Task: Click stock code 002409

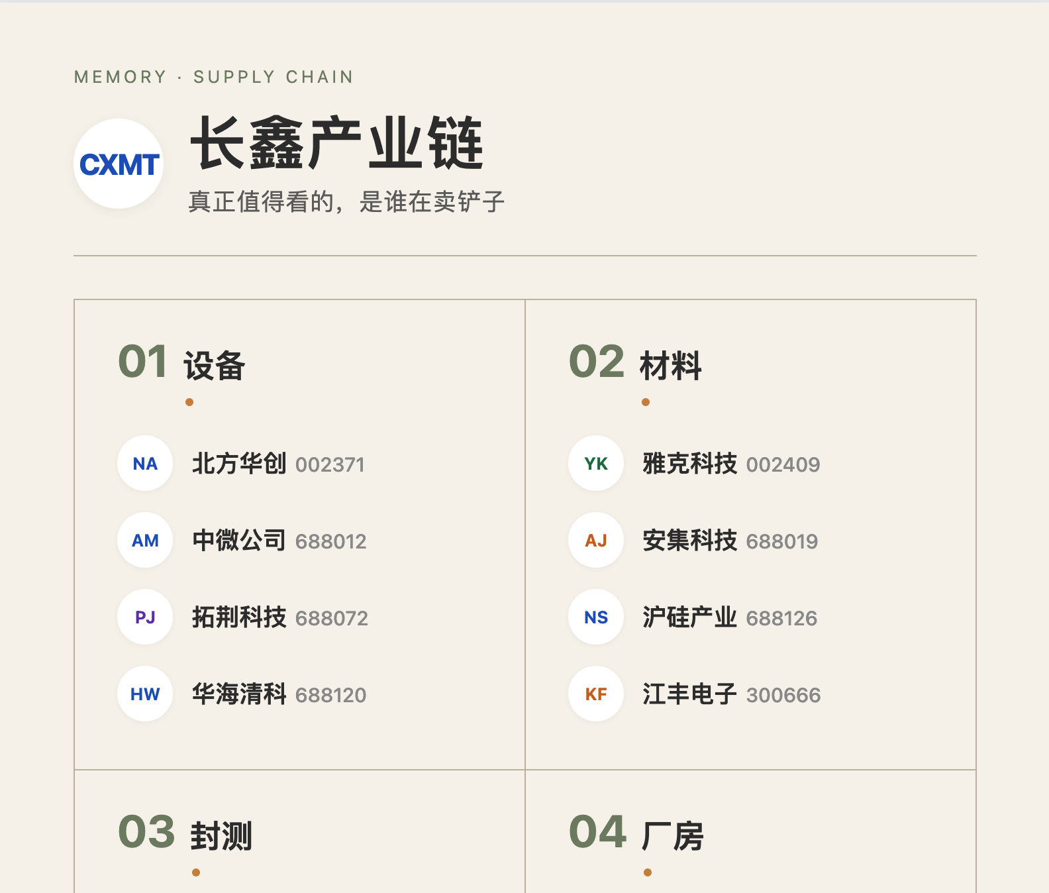Action: pos(783,465)
